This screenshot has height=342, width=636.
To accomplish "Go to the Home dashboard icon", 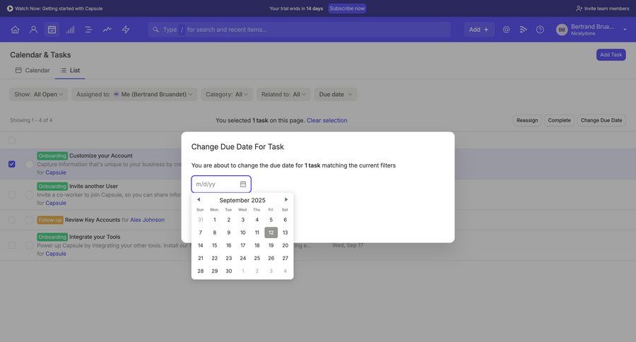I will coord(15,30).
